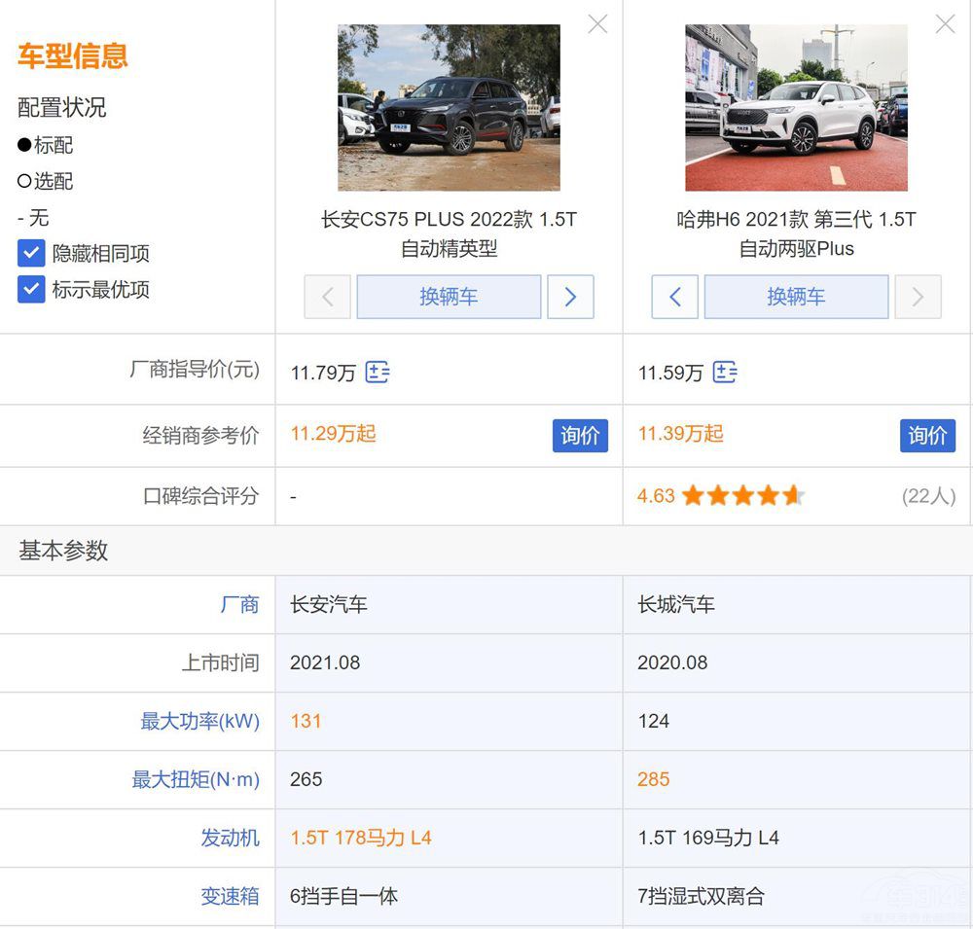Click the 11.29万起 dealer price link
Viewport: 973px width, 929px height.
[333, 435]
